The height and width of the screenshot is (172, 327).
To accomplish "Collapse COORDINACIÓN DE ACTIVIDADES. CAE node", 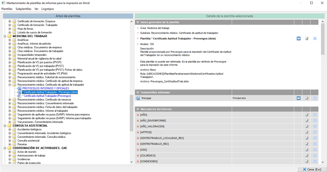I will (5, 148).
